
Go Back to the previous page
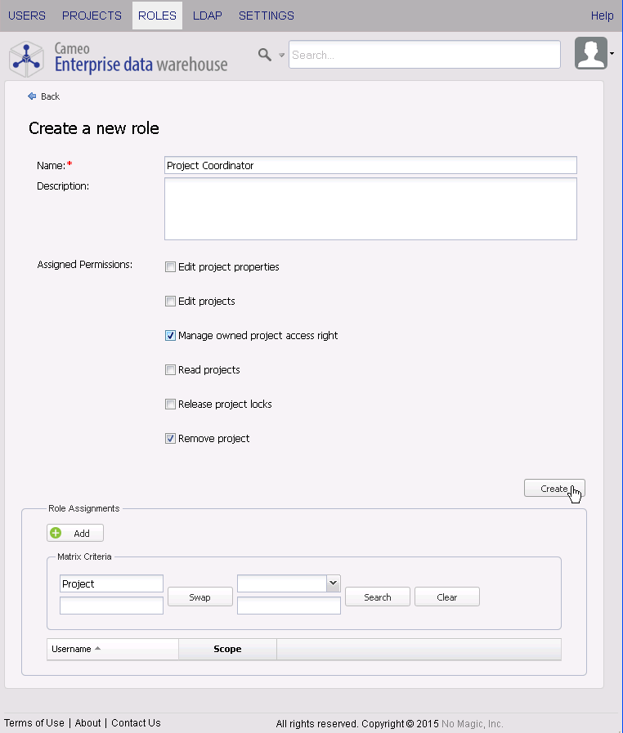click(x=44, y=96)
